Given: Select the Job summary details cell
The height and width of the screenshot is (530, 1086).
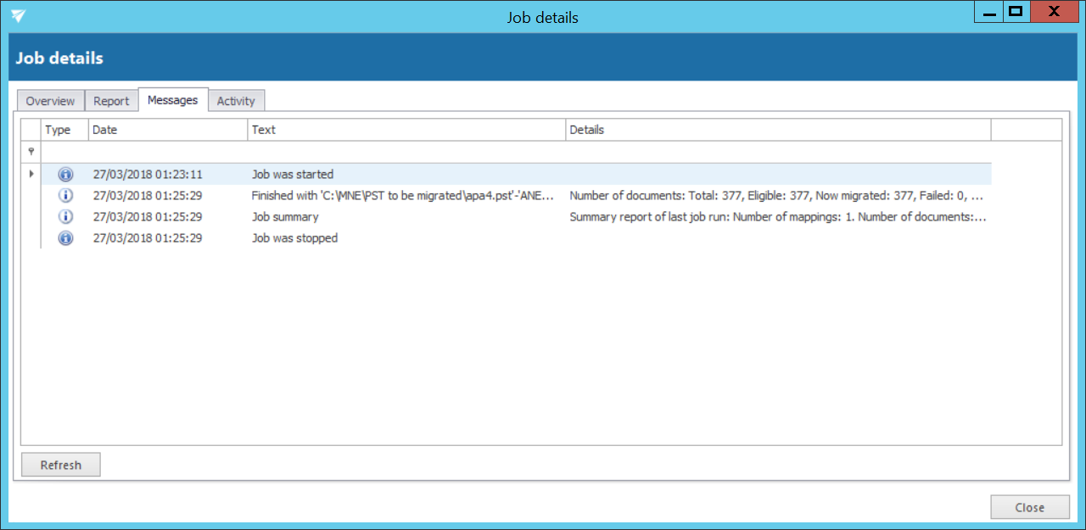Looking at the screenshot, I should tap(777, 216).
